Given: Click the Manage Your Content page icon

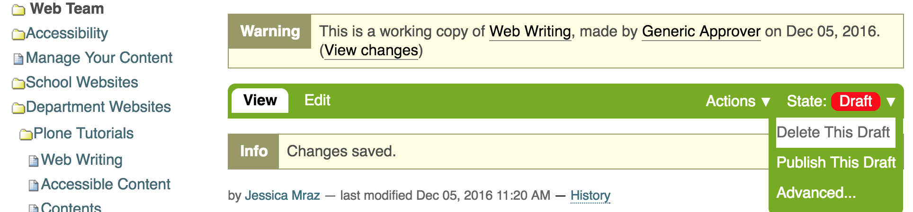Looking at the screenshot, I should pyautogui.click(x=18, y=59).
